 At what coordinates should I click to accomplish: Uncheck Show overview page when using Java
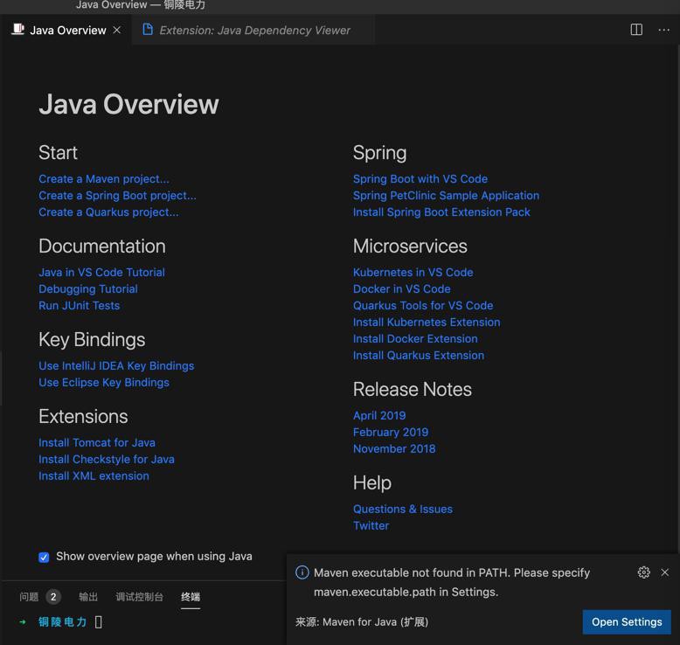pyautogui.click(x=44, y=557)
